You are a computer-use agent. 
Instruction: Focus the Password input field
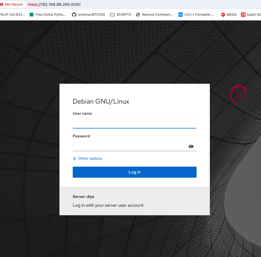(129, 146)
